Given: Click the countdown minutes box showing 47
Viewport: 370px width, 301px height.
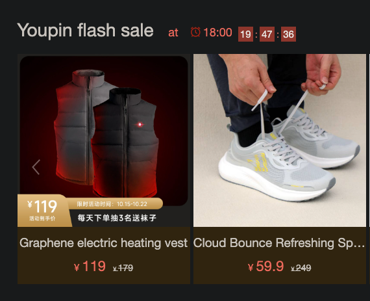Looking at the screenshot, I should tap(267, 34).
